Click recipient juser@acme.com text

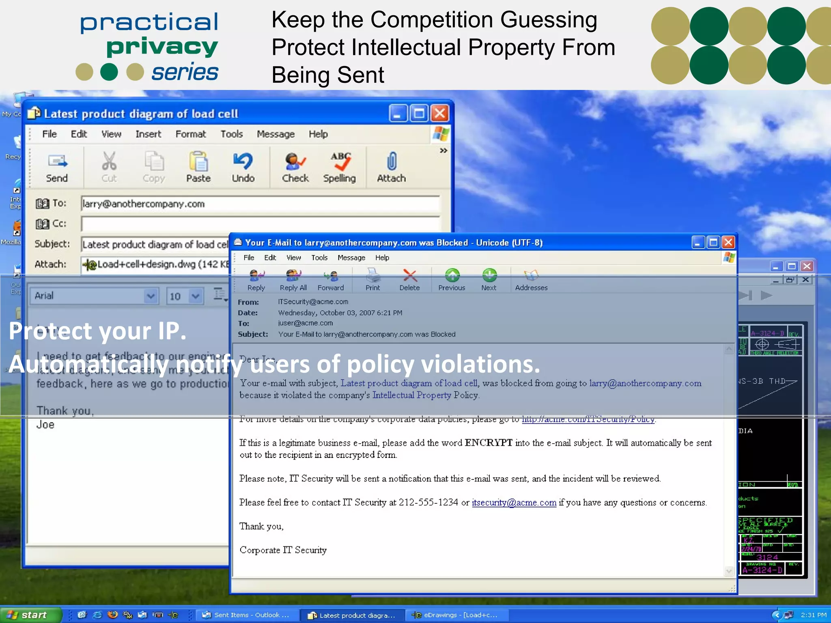pos(305,323)
